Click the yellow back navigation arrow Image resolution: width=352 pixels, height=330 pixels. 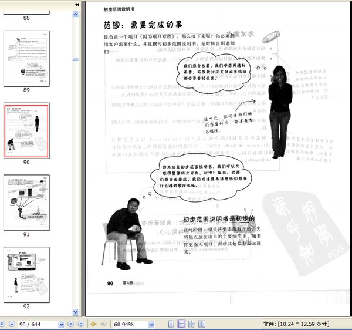coord(93,324)
